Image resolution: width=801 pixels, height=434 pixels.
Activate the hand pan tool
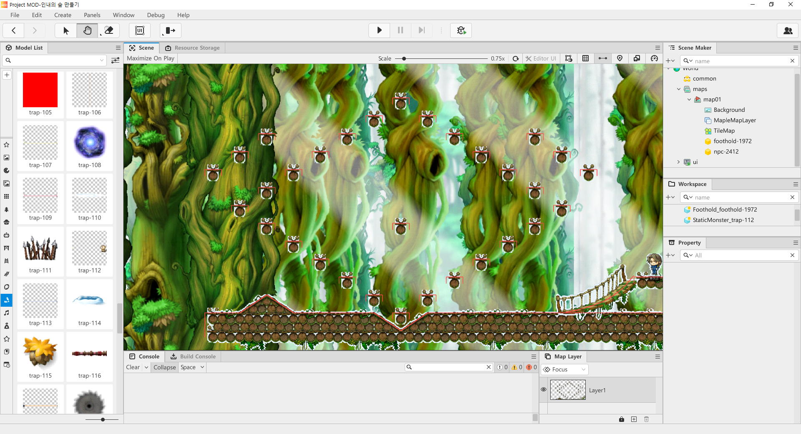(x=87, y=30)
